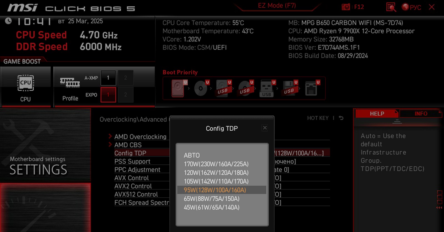Click the MSI logo
The height and width of the screenshot is (232, 444).
[x=22, y=8]
